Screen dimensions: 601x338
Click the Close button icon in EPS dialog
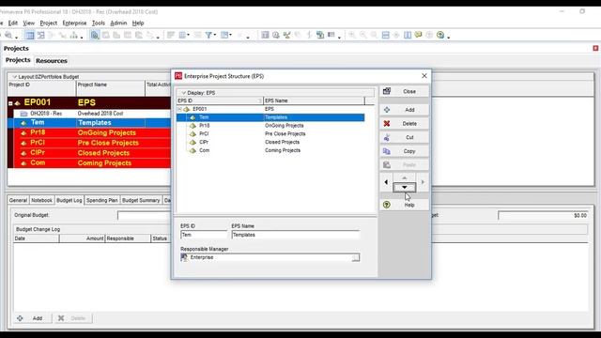click(387, 91)
